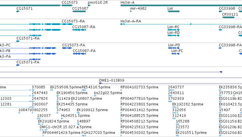242x137 pixels.
Task: Select the CG15073-PA protein glyph
Action: pos(67,48)
